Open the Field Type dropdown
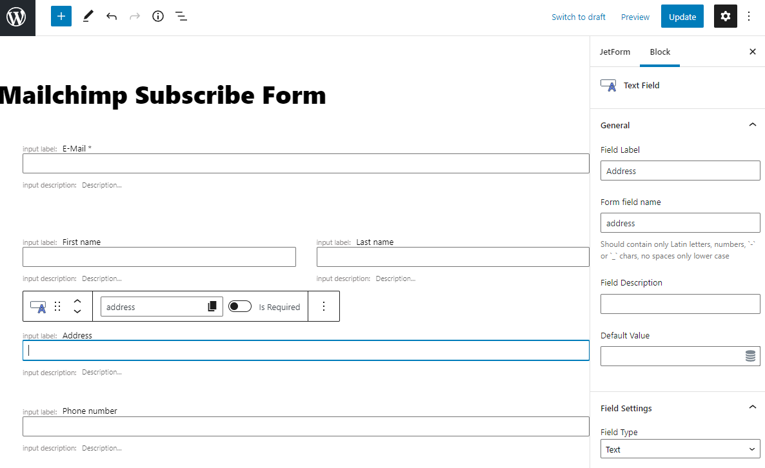This screenshot has width=765, height=468. tap(680, 449)
